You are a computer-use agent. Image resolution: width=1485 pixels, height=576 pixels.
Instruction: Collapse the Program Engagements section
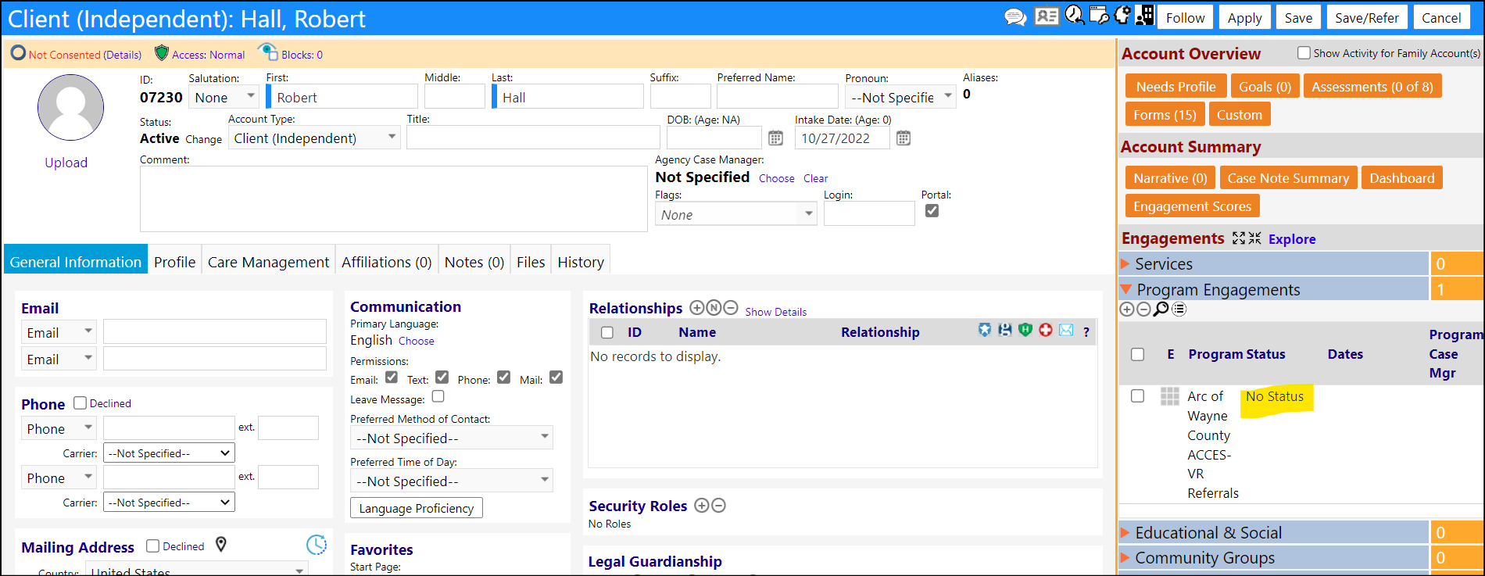point(1126,289)
